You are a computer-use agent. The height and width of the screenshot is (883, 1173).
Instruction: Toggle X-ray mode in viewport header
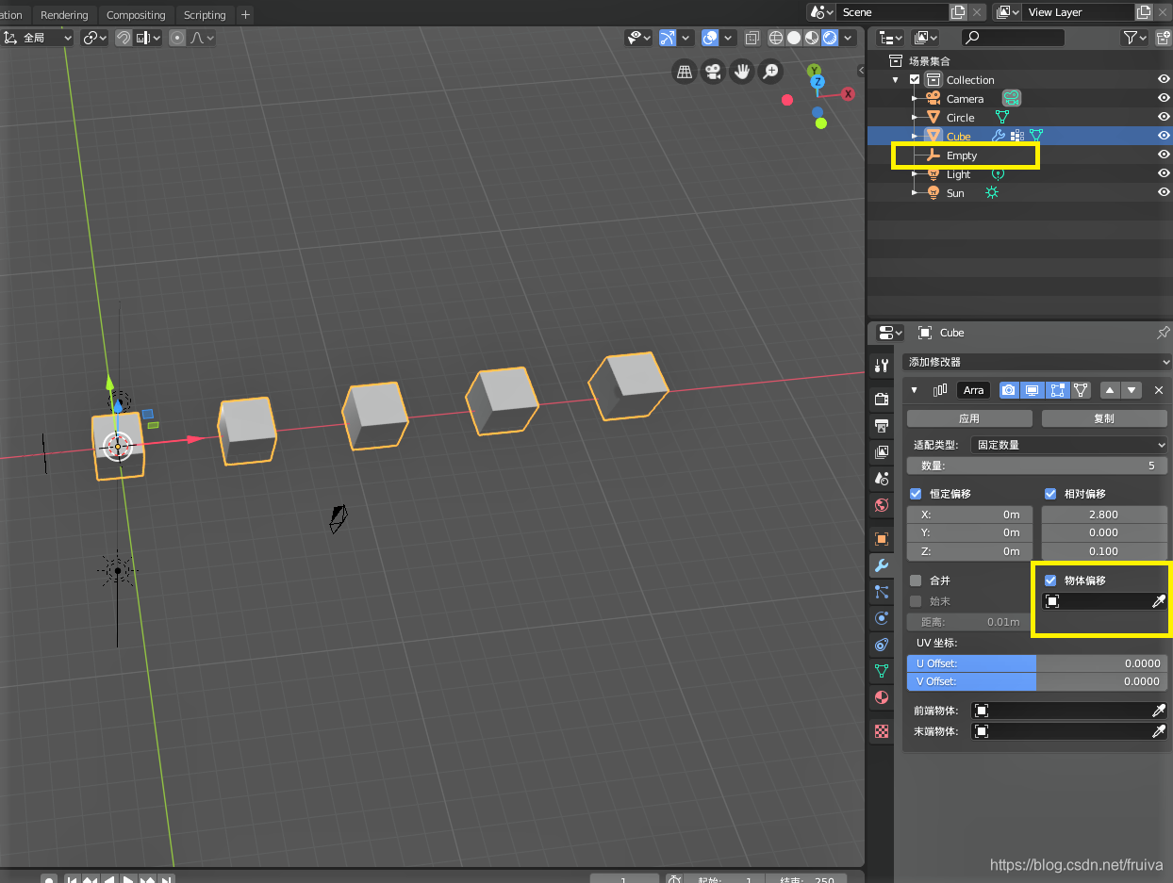pos(752,38)
